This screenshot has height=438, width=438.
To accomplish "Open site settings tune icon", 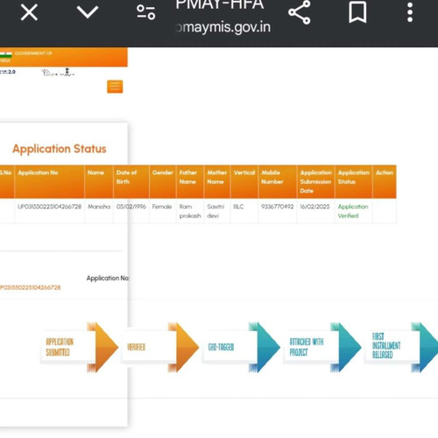I will pos(145,12).
